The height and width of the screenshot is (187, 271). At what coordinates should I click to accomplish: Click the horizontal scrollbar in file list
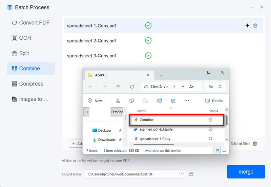pyautogui.click(x=153, y=144)
